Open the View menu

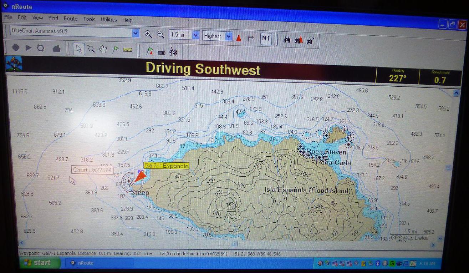[37, 18]
